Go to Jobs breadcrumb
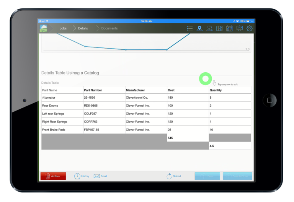This screenshot has height=202, width=294. click(x=63, y=28)
